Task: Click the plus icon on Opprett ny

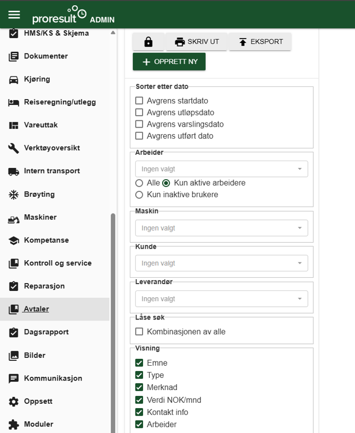Action: tap(146, 62)
